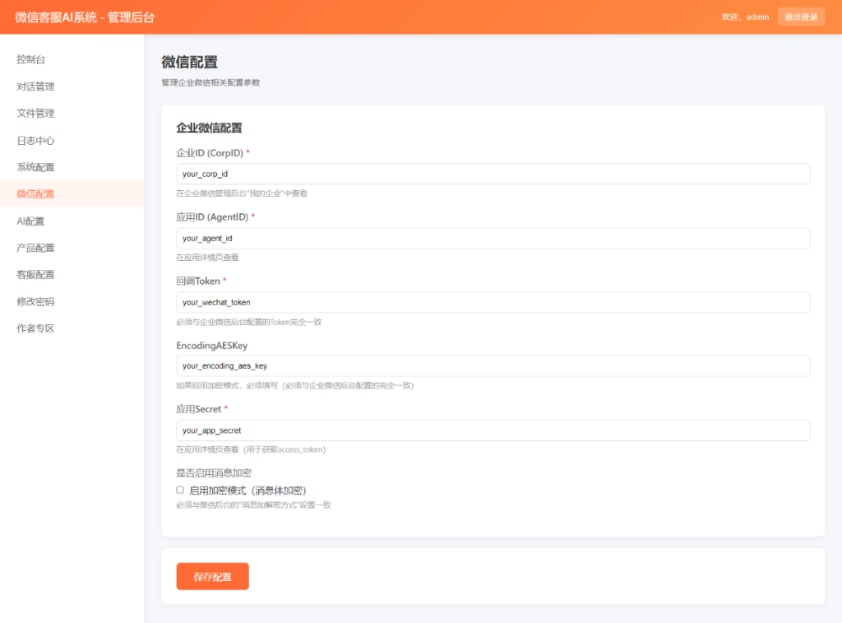Click the 应用ID AgentID input field
Image resolution: width=842 pixels, height=623 pixels.
493,238
